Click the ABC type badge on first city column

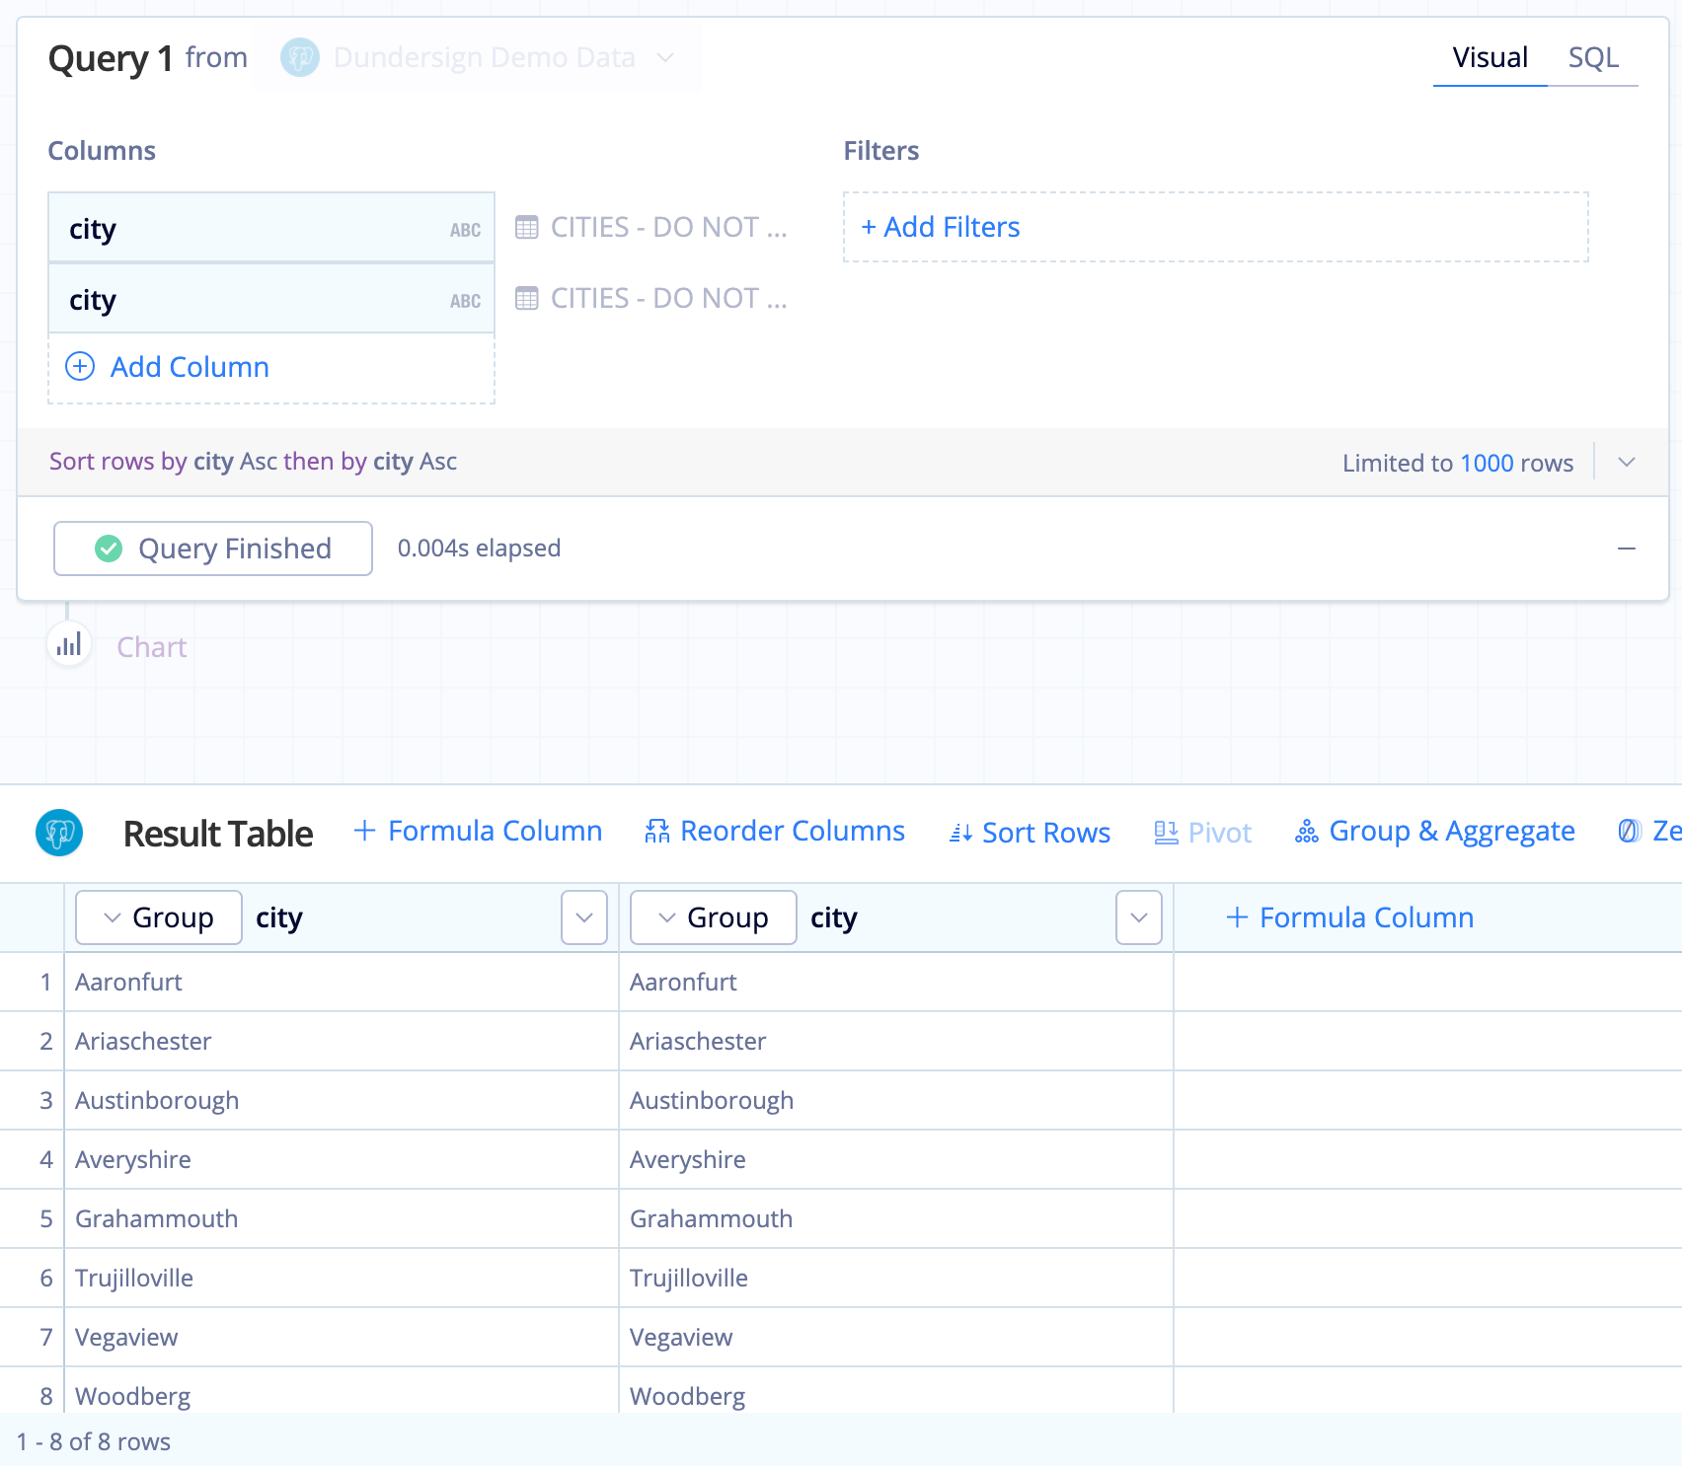tap(466, 230)
